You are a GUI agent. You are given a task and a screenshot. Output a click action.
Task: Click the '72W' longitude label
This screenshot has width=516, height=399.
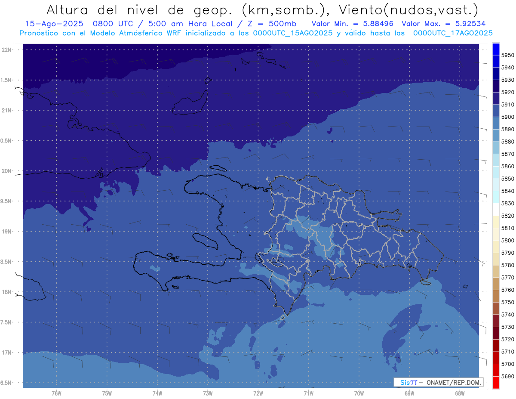click(x=258, y=393)
